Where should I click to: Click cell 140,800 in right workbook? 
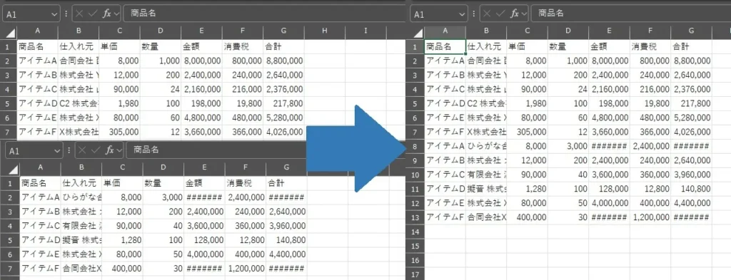click(691, 189)
